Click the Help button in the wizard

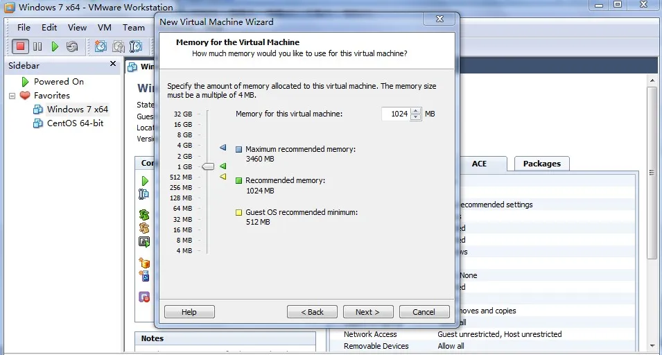tap(189, 312)
